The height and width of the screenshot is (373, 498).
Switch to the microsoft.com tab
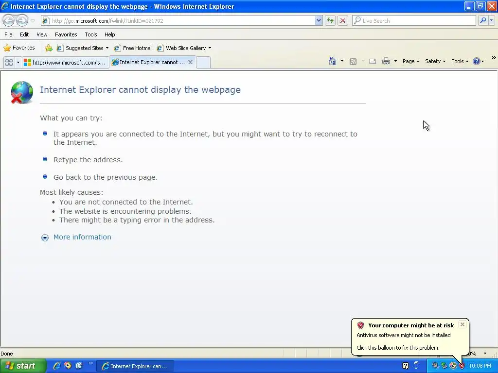[x=66, y=62]
